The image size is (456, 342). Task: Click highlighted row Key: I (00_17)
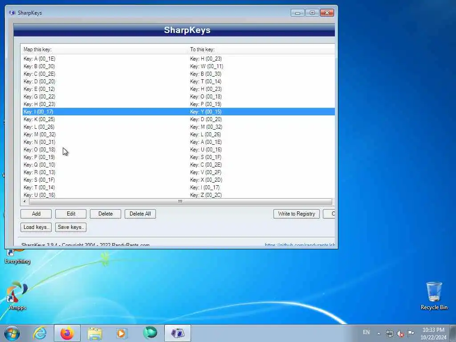[x=179, y=112]
